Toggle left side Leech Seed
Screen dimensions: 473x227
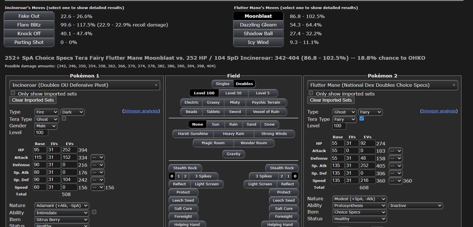[x=183, y=200]
